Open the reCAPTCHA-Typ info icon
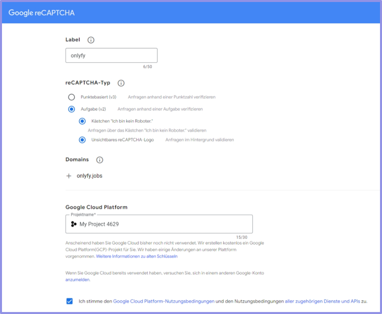This screenshot has width=382, height=314. pos(121,83)
